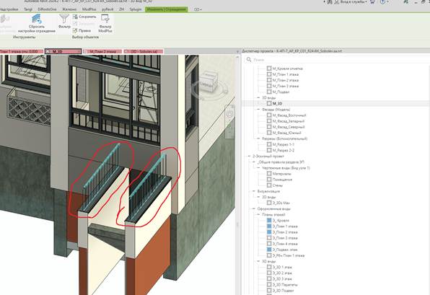Collapse the Планы этажей branch
Image resolution: width=430 pixels, height=295 pixels.
tap(258, 215)
